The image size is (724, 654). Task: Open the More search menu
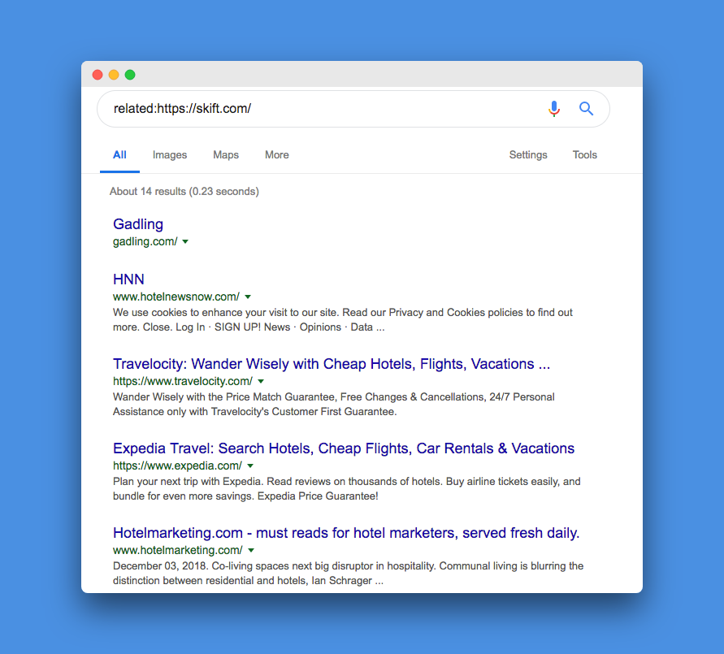(x=277, y=155)
